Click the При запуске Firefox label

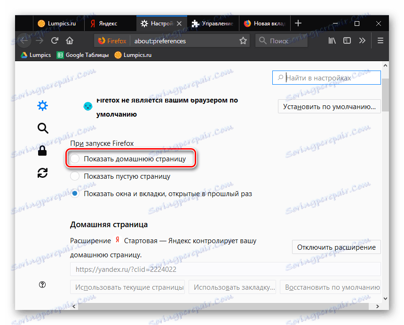[x=102, y=143]
